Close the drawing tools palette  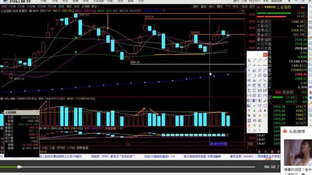pyautogui.click(x=265, y=55)
